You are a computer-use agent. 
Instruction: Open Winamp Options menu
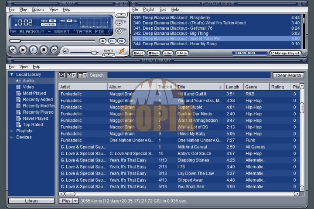pyautogui.click(x=38, y=10)
